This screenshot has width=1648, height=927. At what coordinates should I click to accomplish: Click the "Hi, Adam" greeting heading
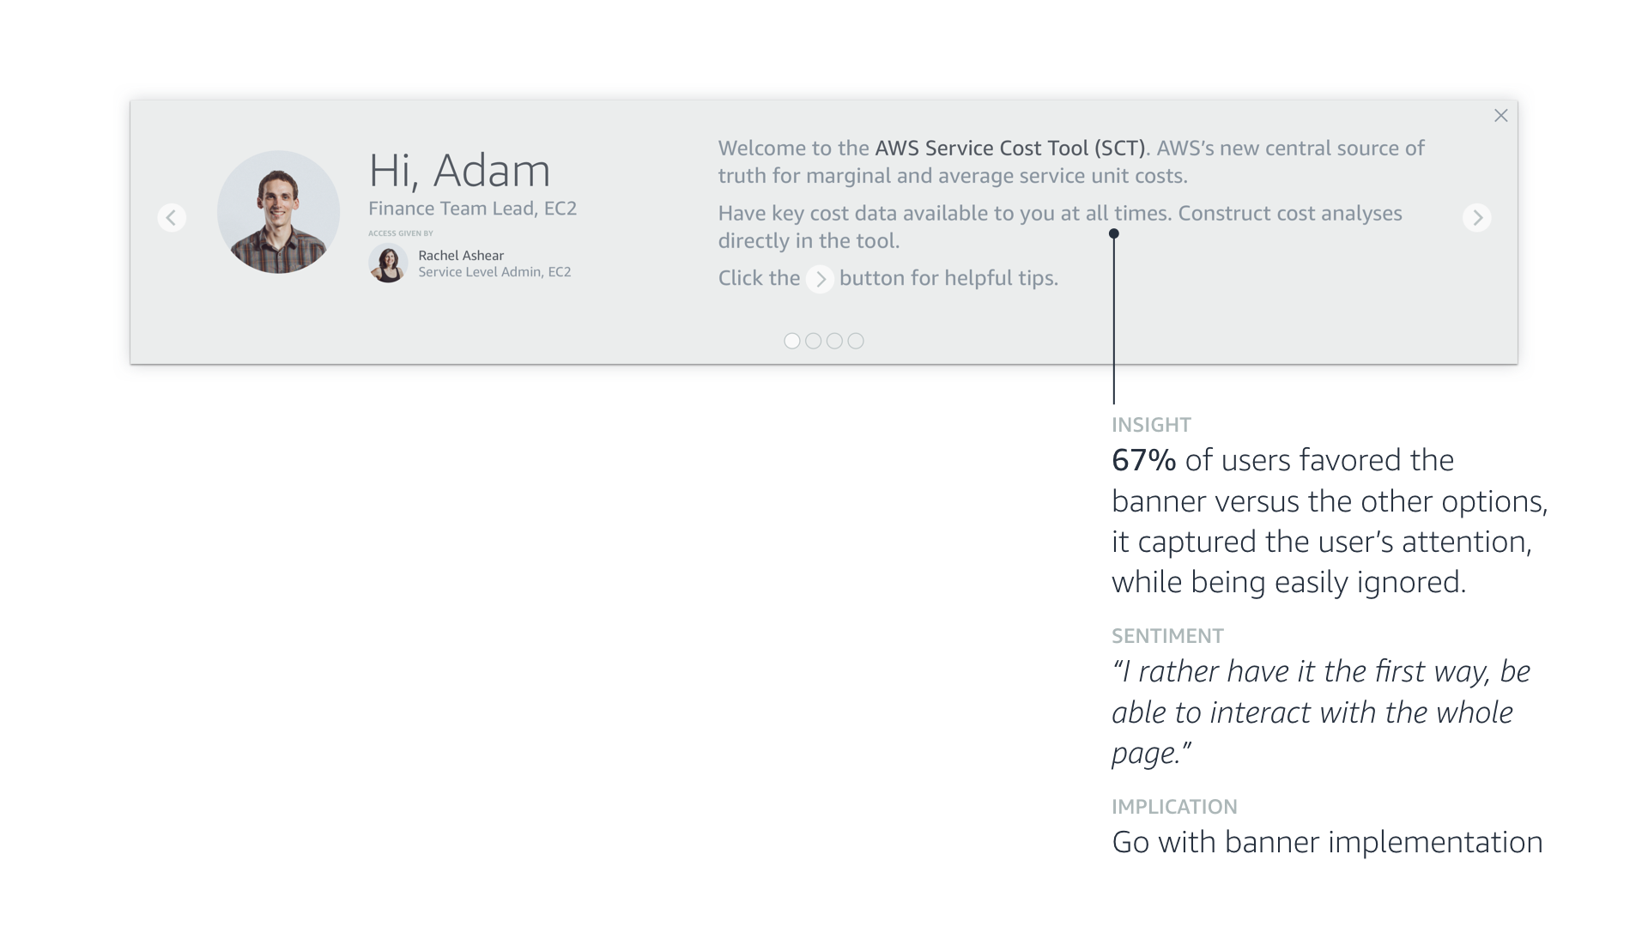459,170
